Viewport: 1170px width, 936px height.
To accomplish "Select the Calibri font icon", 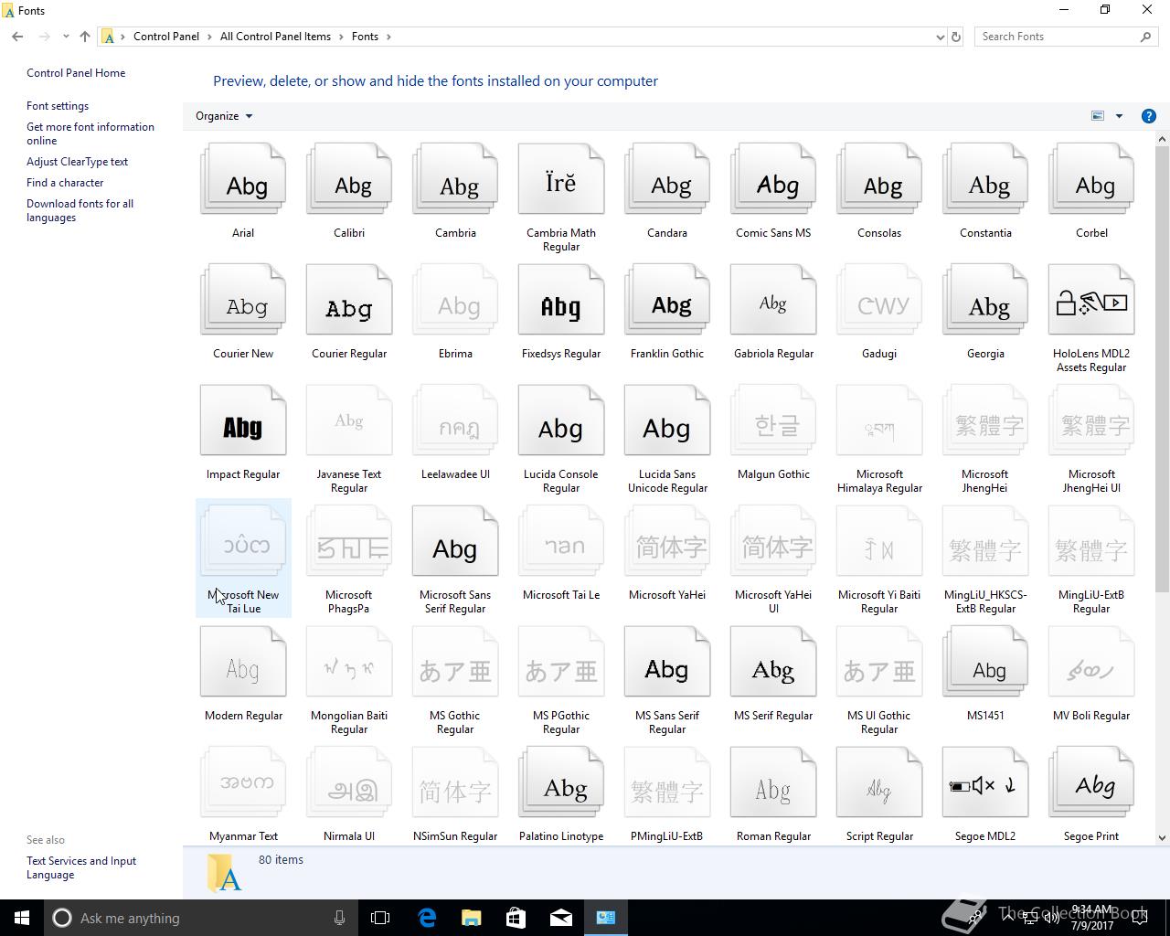I will point(349,179).
